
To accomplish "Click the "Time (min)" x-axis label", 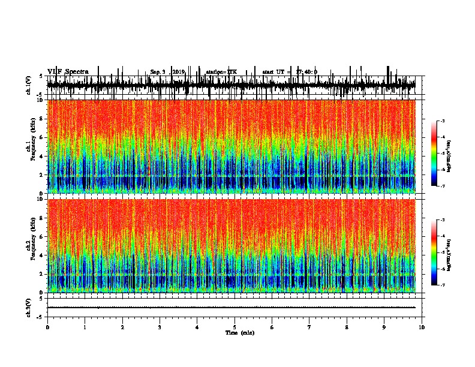I will 240,333.
